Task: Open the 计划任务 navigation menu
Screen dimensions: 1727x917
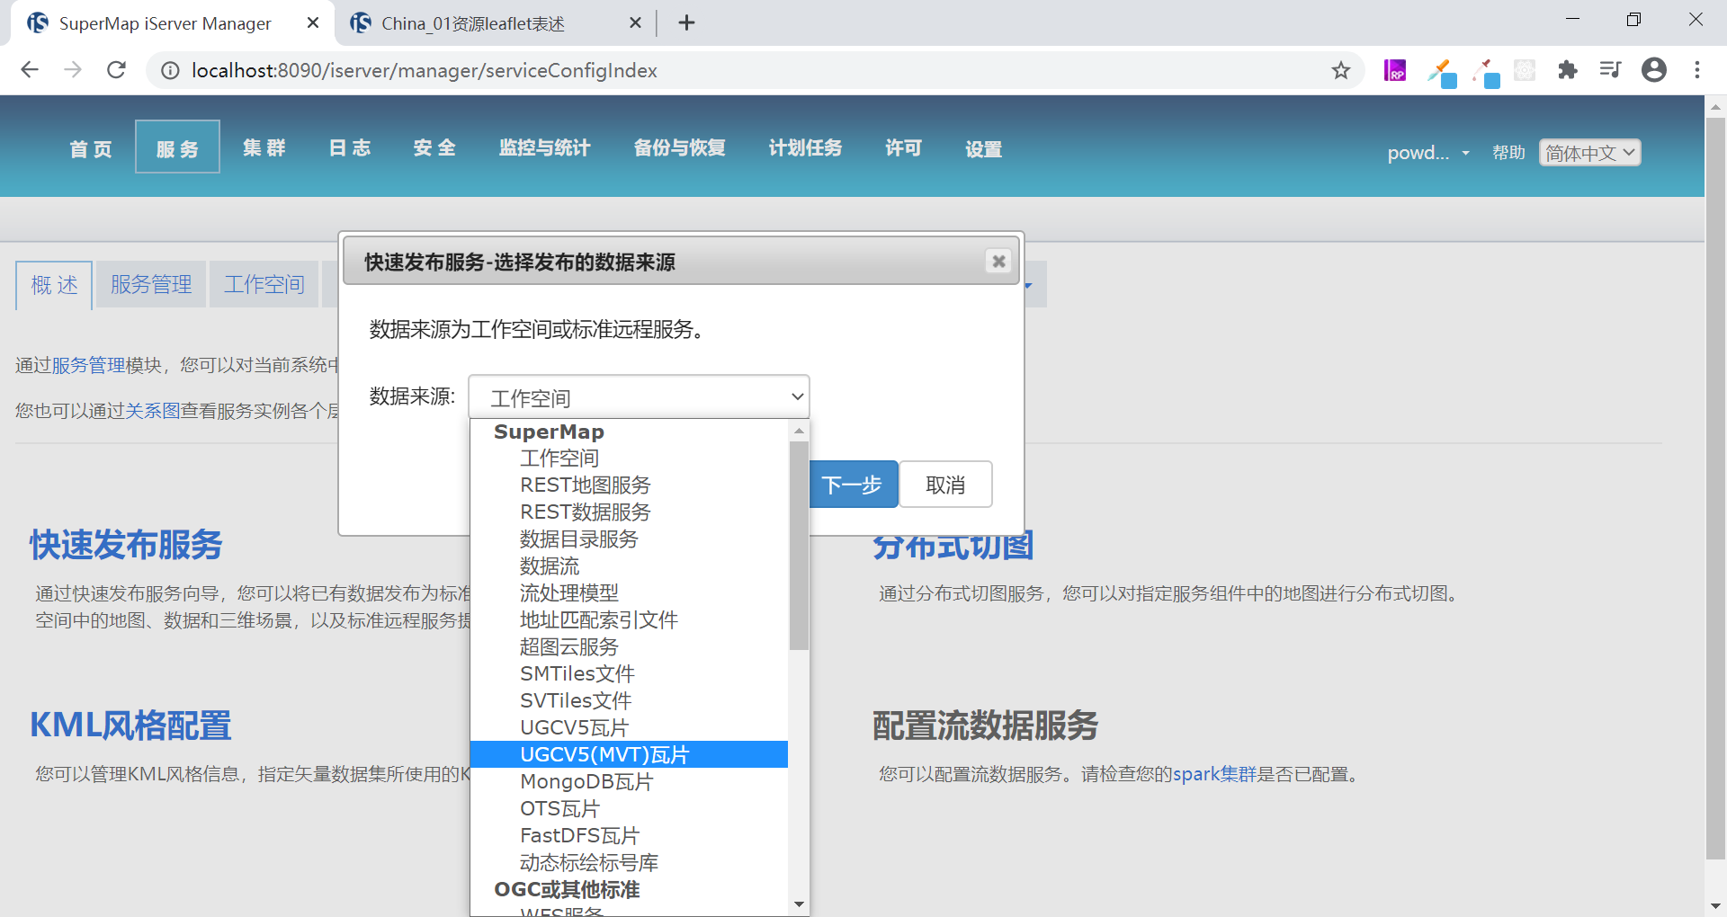Action: point(805,147)
